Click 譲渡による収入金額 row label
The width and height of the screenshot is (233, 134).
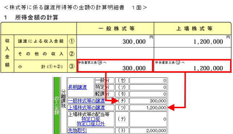coord(41,41)
